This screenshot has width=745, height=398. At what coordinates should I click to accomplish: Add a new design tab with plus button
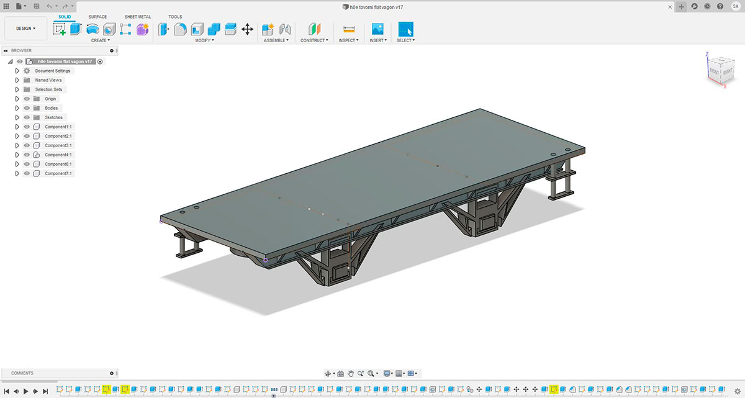click(681, 6)
